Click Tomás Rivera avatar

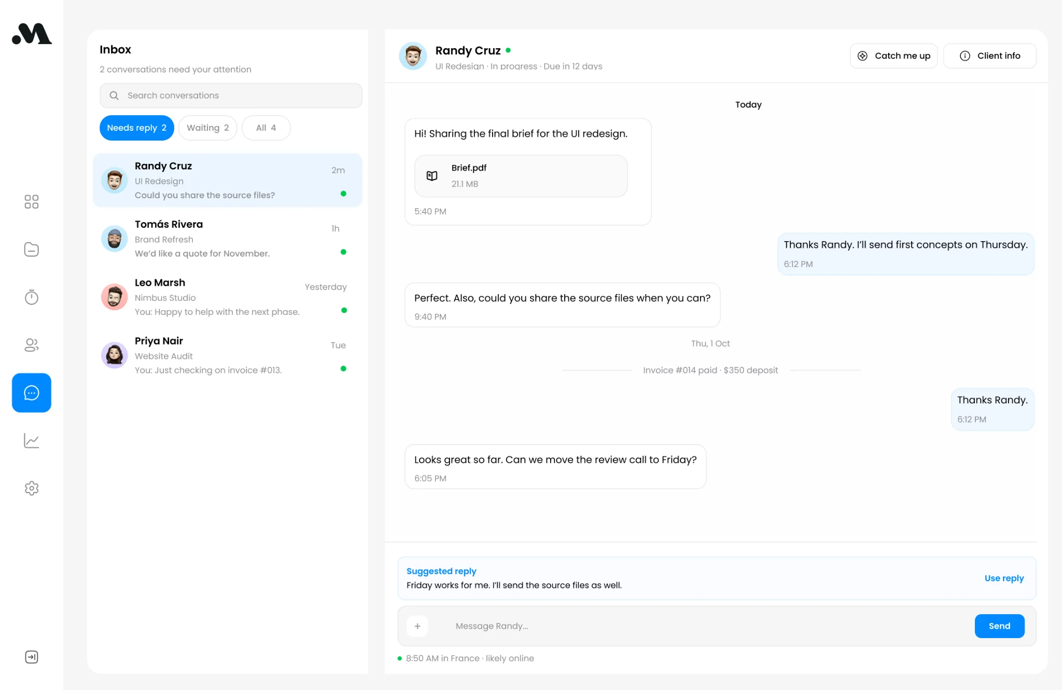click(x=114, y=239)
